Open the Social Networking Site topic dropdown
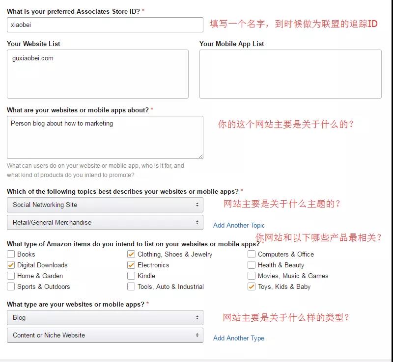The height and width of the screenshot is (362, 393). pos(105,205)
